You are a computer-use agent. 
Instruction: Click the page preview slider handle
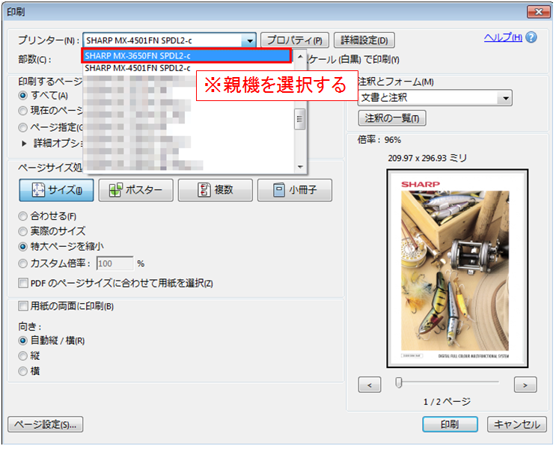(x=399, y=382)
